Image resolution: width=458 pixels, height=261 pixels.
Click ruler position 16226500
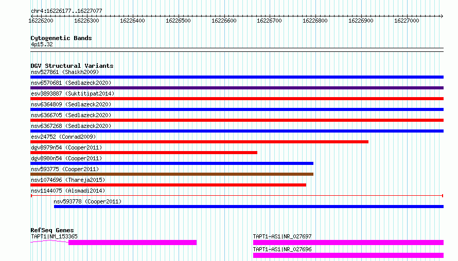[178, 21]
